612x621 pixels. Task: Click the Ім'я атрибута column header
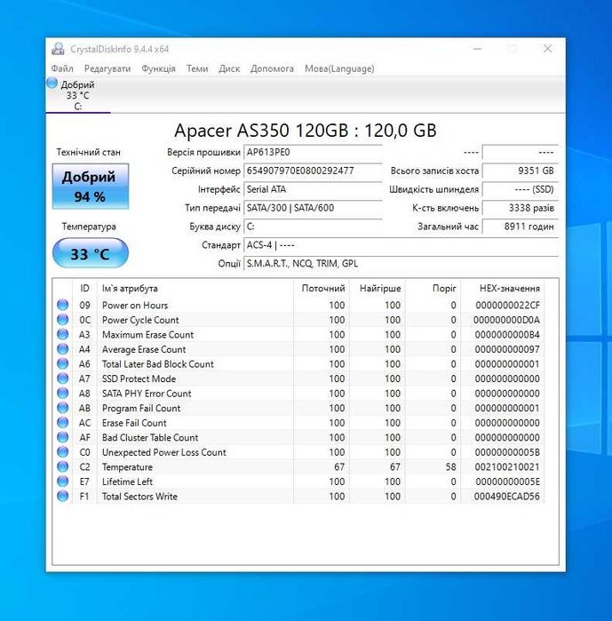pos(195,289)
